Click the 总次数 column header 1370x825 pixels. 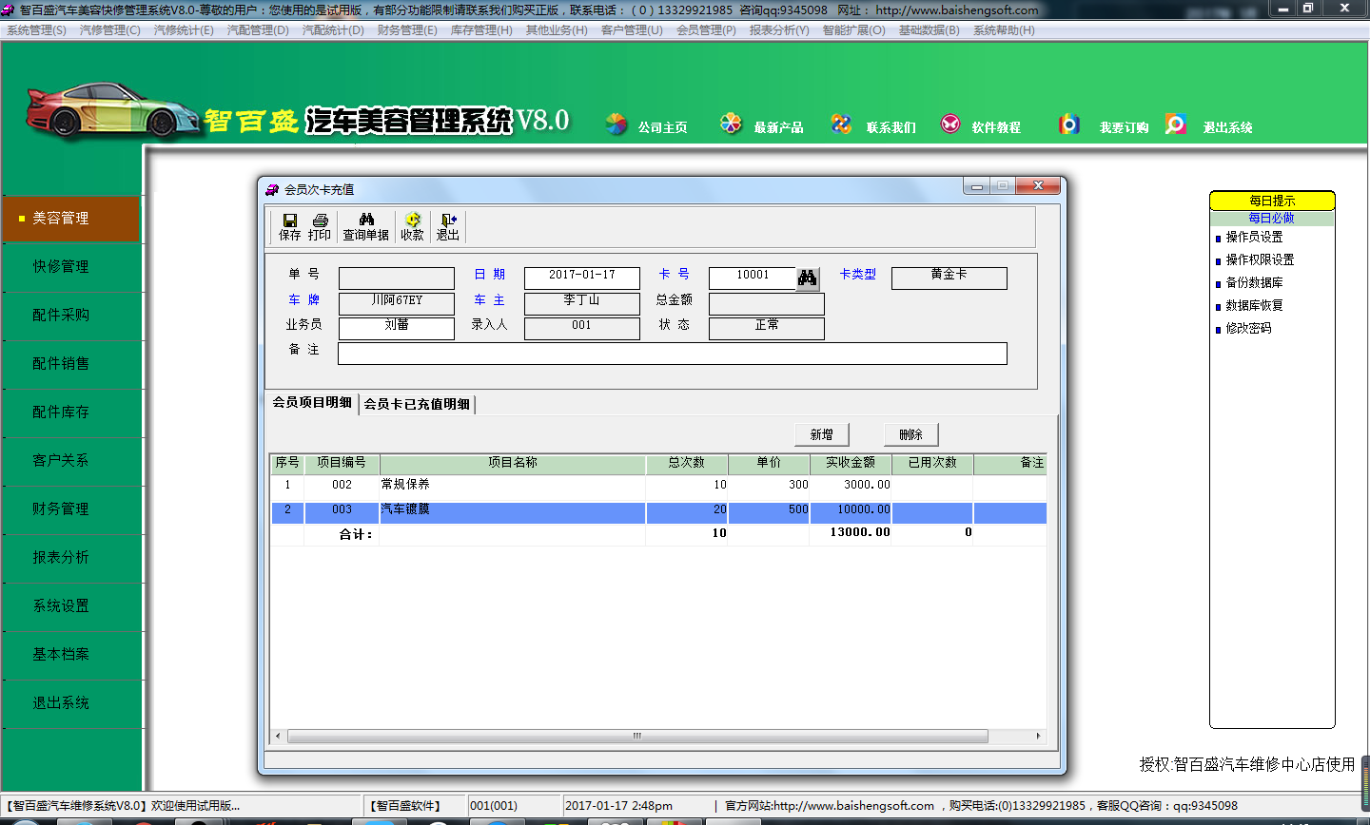(x=687, y=463)
